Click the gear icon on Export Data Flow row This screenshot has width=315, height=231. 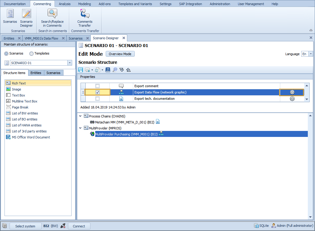(292, 92)
